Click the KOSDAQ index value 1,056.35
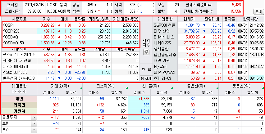This screenshot has height=134, width=265. [x=48, y=37]
